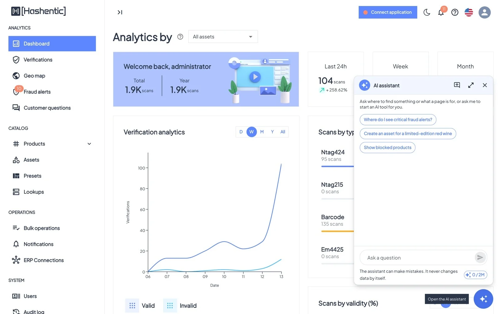Open Fraud alerts in sidebar
The image size is (502, 314).
point(52,92)
